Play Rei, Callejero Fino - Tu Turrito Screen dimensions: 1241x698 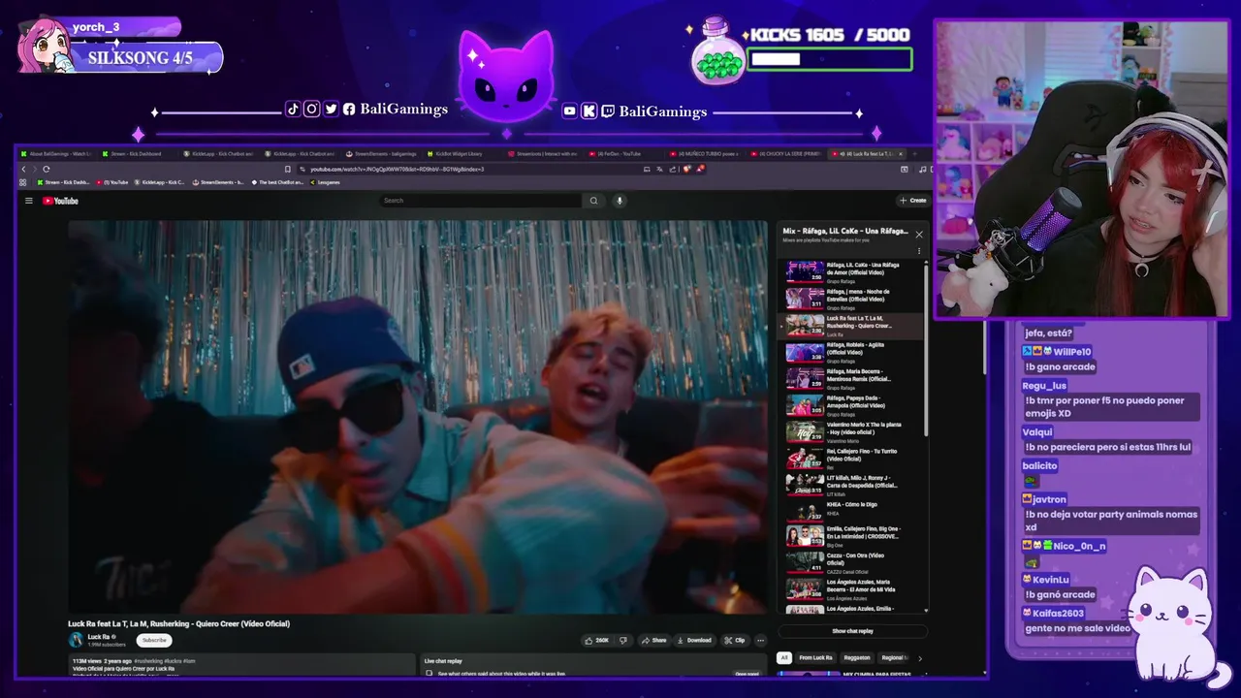coord(850,457)
